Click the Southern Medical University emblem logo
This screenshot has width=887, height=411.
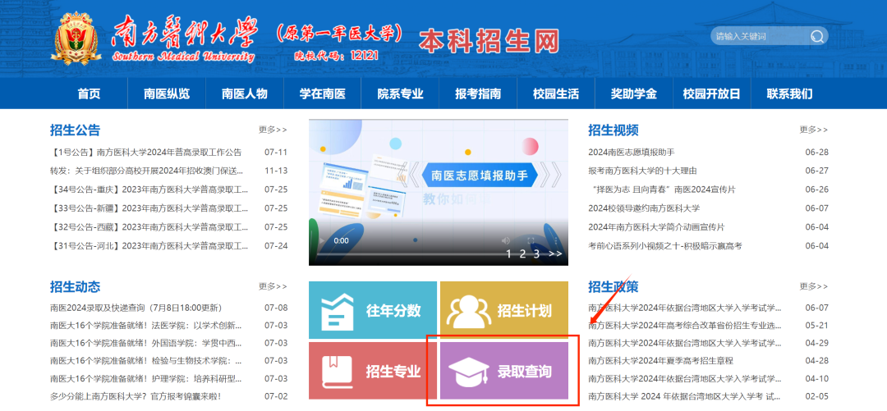click(76, 38)
